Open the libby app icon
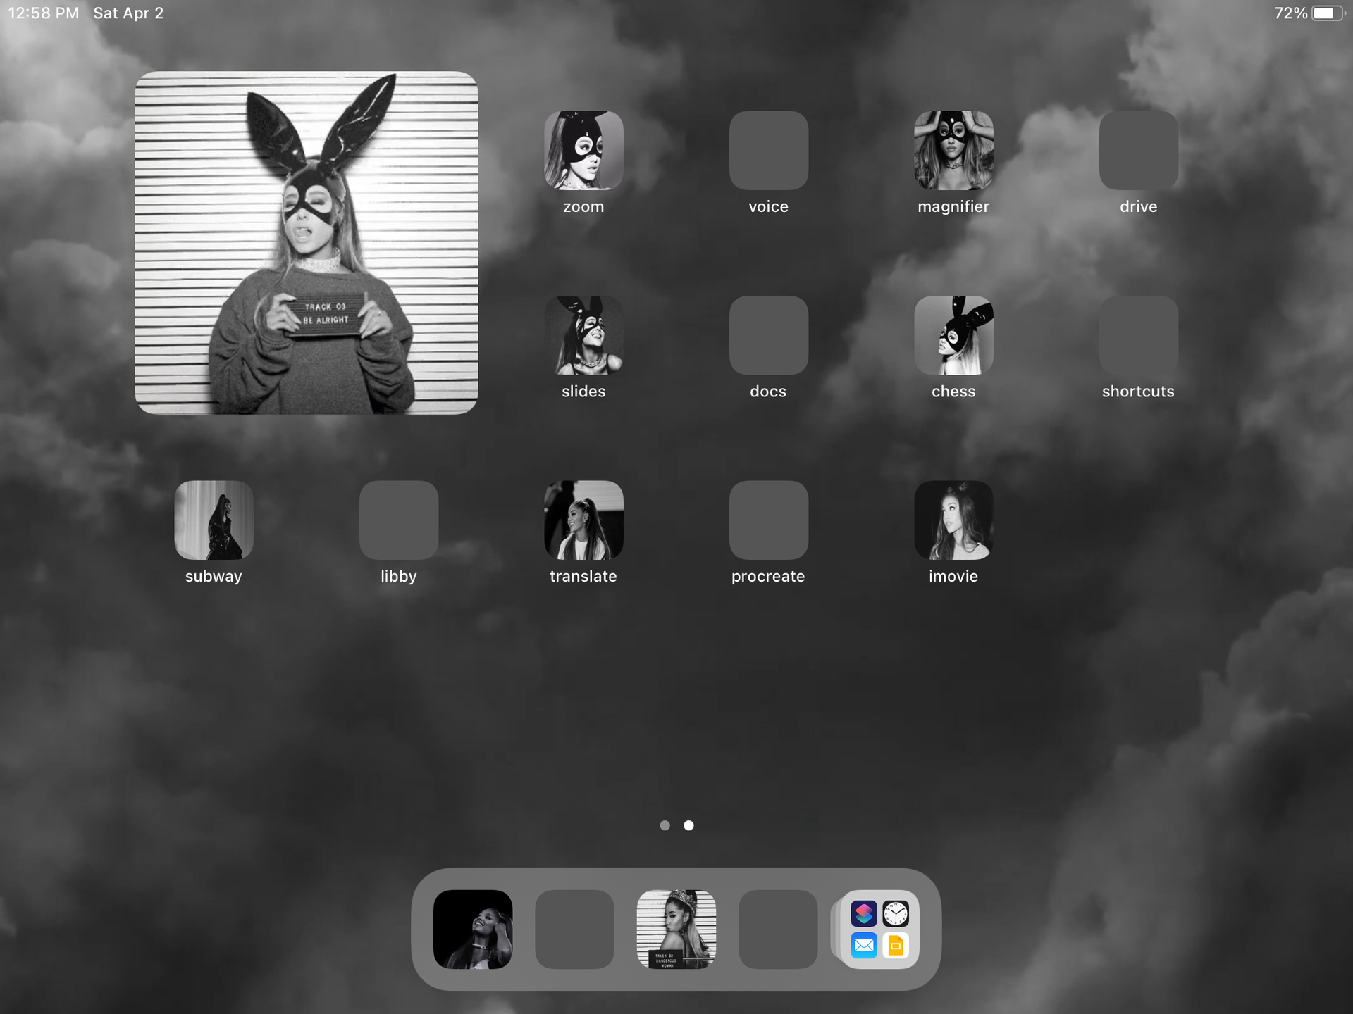Image resolution: width=1353 pixels, height=1014 pixels. [399, 520]
